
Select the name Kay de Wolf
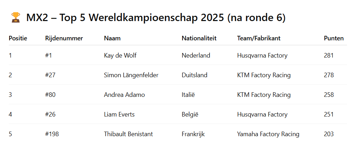pyautogui.click(x=120, y=55)
